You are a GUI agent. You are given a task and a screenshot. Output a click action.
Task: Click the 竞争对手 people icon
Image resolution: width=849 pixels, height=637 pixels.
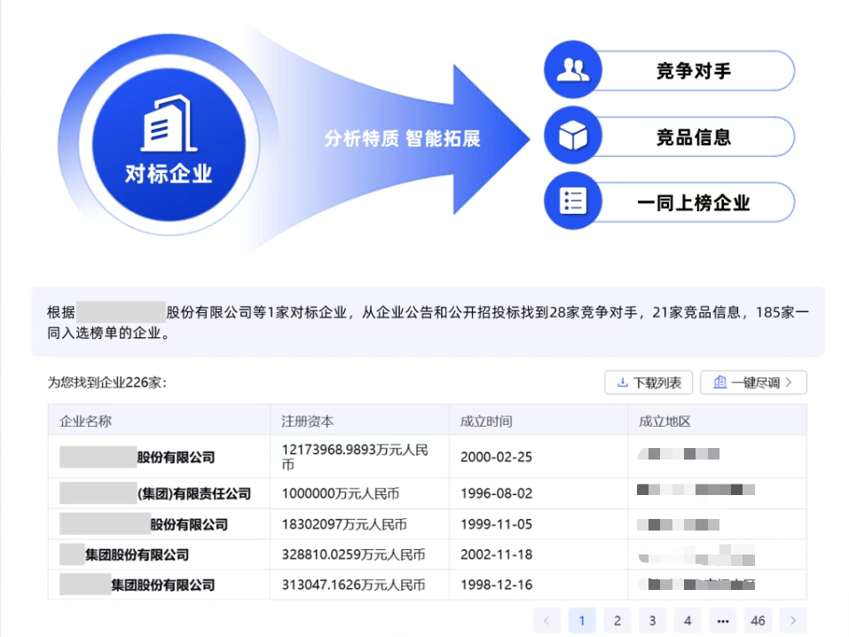point(572,71)
